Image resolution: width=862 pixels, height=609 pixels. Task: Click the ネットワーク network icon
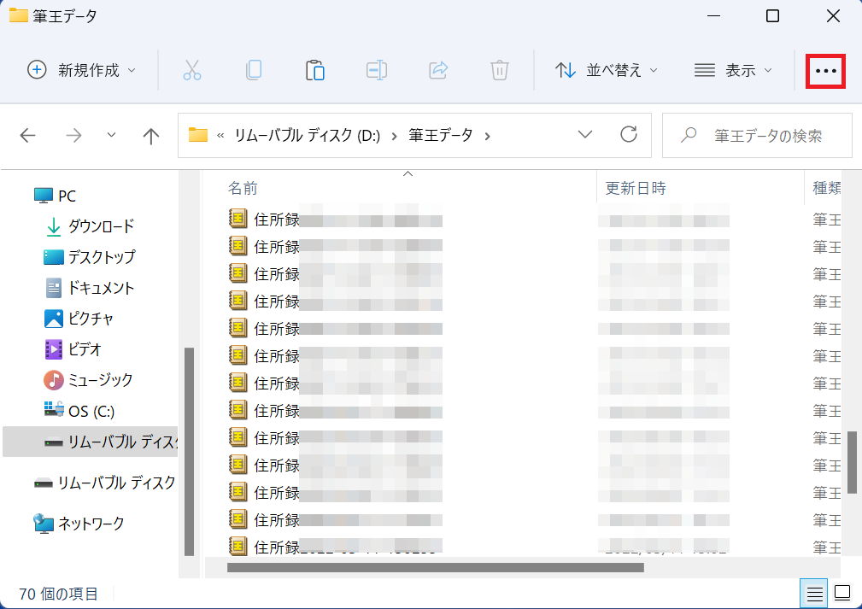(x=44, y=524)
